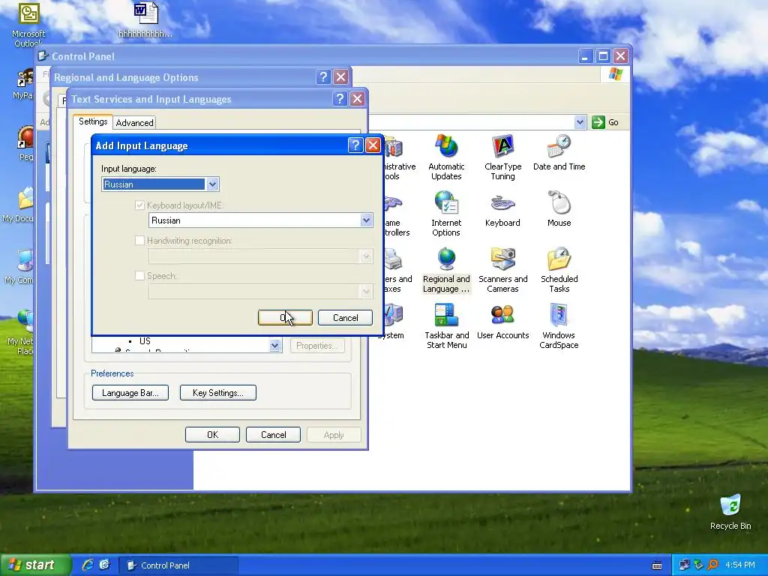The width and height of the screenshot is (768, 576).
Task: Open Input language dropdown showing Russian
Action: [160, 184]
